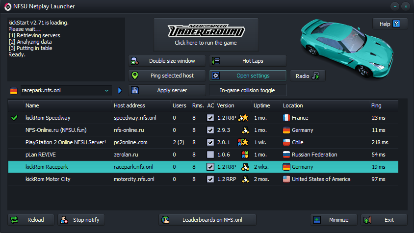Viewport: 414px width, 233px height.
Task: Click the United States flag icon
Action: 286,179
